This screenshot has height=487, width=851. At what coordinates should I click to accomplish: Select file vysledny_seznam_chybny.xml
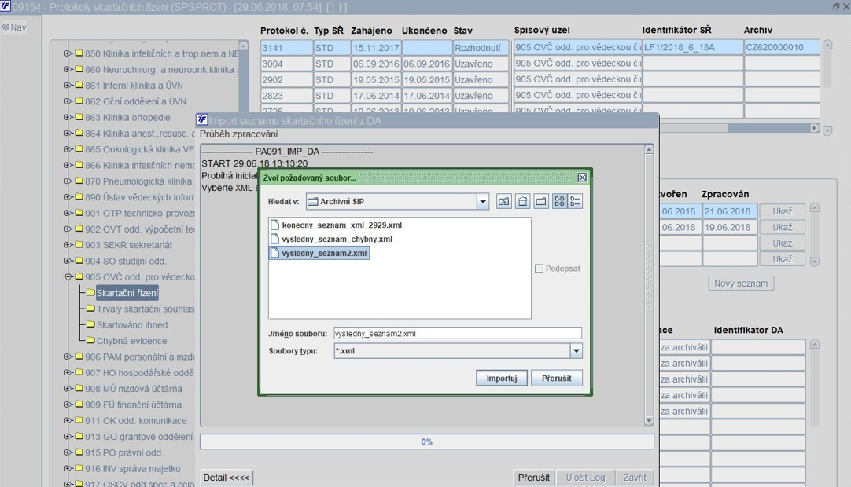331,239
